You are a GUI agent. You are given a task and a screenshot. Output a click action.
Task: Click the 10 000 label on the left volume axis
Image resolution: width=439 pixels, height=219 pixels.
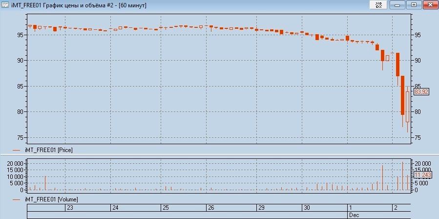(x=14, y=176)
